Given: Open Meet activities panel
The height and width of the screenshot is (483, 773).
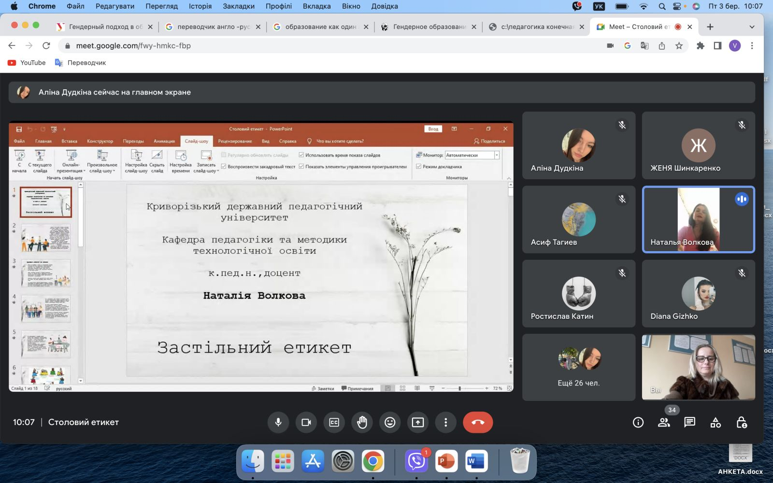Looking at the screenshot, I should coord(716,423).
